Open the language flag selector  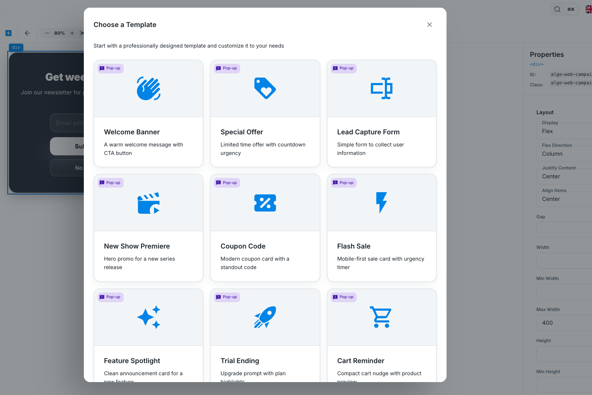[x=589, y=9]
